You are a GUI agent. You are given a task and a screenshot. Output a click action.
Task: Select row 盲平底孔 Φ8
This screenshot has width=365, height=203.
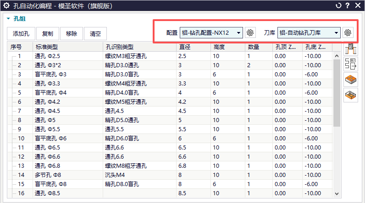pyautogui.click(x=170, y=184)
